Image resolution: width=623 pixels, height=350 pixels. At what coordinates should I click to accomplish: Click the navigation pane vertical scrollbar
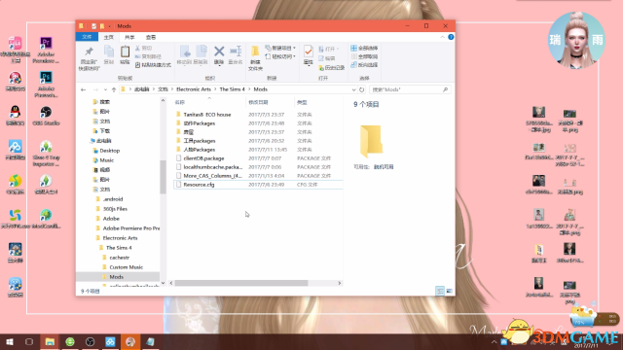click(163, 177)
